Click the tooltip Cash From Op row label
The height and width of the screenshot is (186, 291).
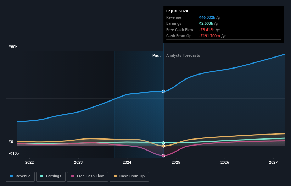point(179,36)
